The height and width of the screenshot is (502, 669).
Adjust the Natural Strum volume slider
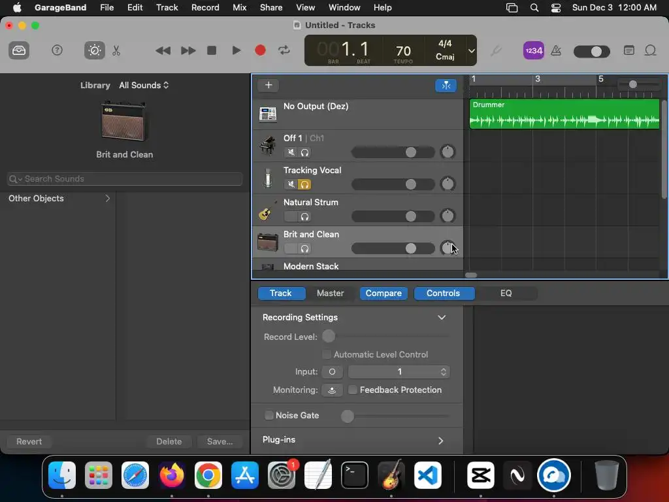click(x=393, y=216)
